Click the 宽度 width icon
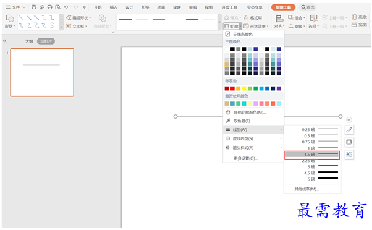 (x=354, y=25)
